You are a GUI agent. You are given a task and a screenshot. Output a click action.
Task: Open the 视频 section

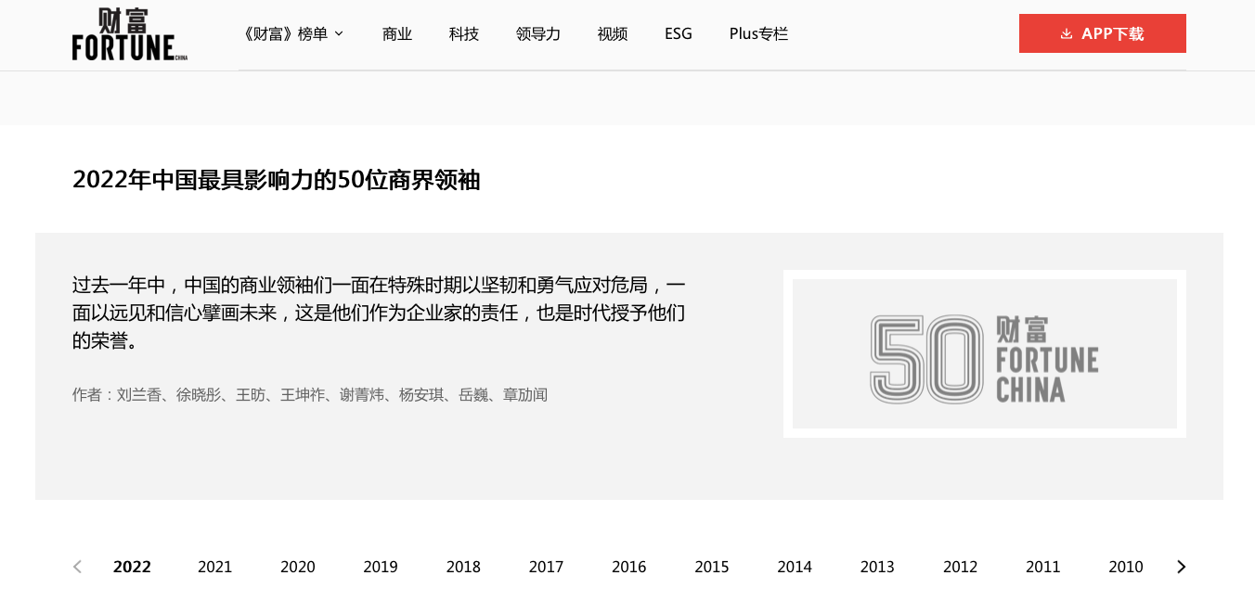click(x=613, y=34)
